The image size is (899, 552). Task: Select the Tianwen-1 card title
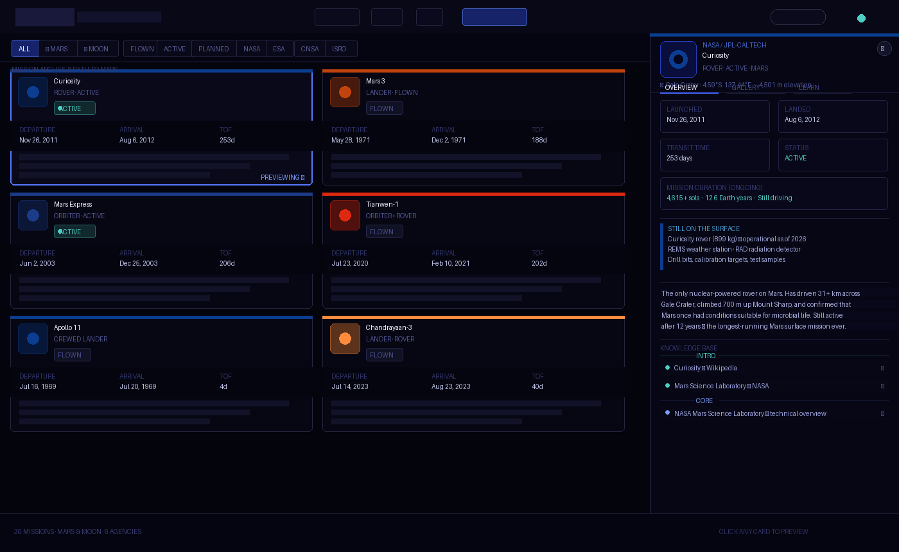coord(382,204)
